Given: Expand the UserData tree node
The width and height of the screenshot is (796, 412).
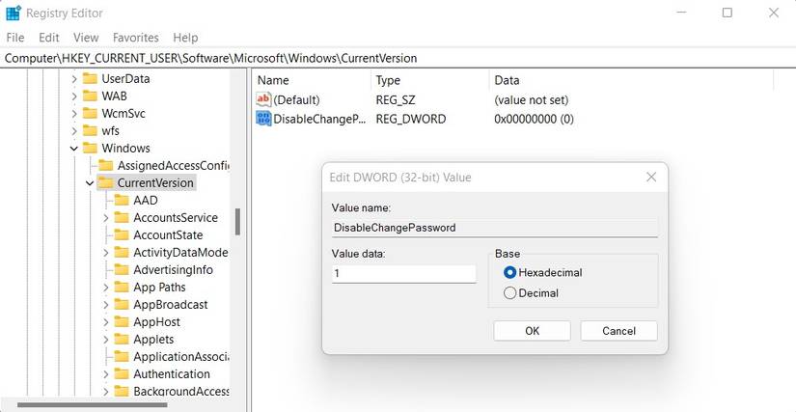Looking at the screenshot, I should [x=74, y=79].
